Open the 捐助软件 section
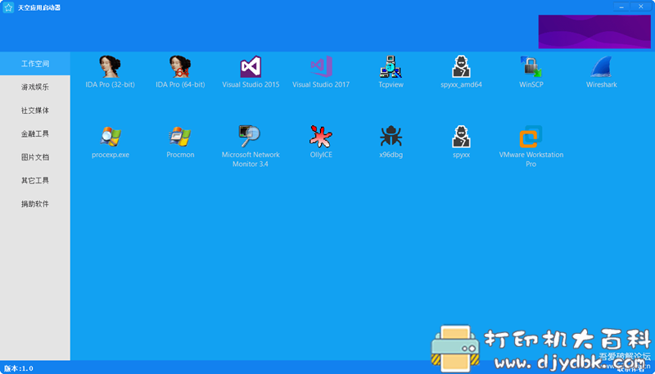 click(35, 204)
